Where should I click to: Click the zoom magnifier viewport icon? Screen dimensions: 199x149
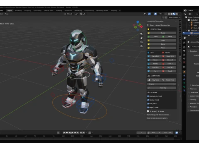(141, 34)
